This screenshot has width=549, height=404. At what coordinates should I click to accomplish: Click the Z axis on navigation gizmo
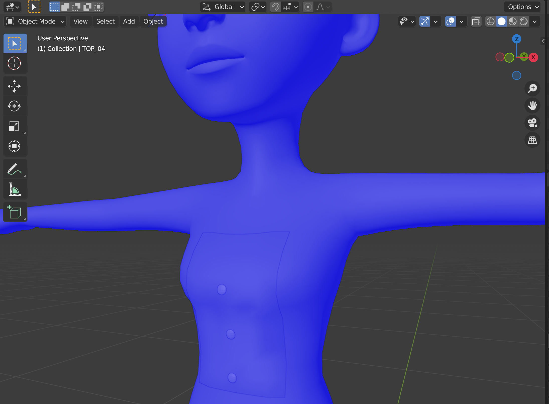tap(516, 39)
